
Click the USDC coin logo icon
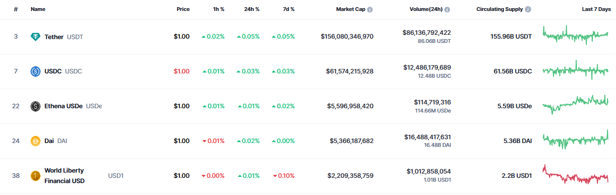point(35,72)
